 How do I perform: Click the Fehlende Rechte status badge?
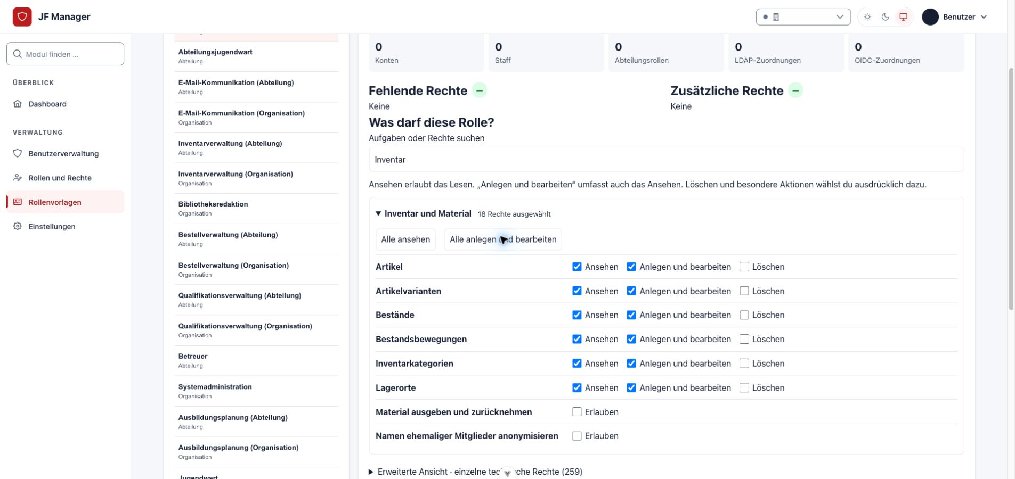click(x=479, y=90)
